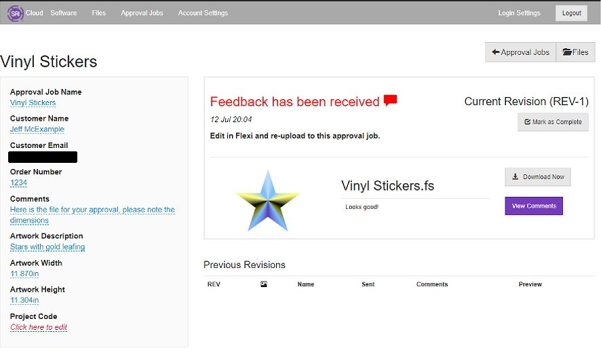Open View Comments for Vinyl Stickers.fs
This screenshot has height=359, width=601.
pyautogui.click(x=534, y=206)
